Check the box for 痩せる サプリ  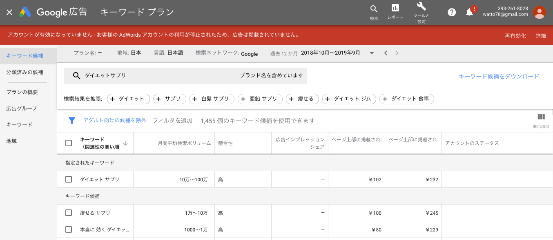[69, 213]
